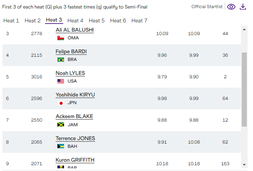Open the Heat 4 tab
The width and height of the screenshot is (253, 171).
(x=75, y=20)
